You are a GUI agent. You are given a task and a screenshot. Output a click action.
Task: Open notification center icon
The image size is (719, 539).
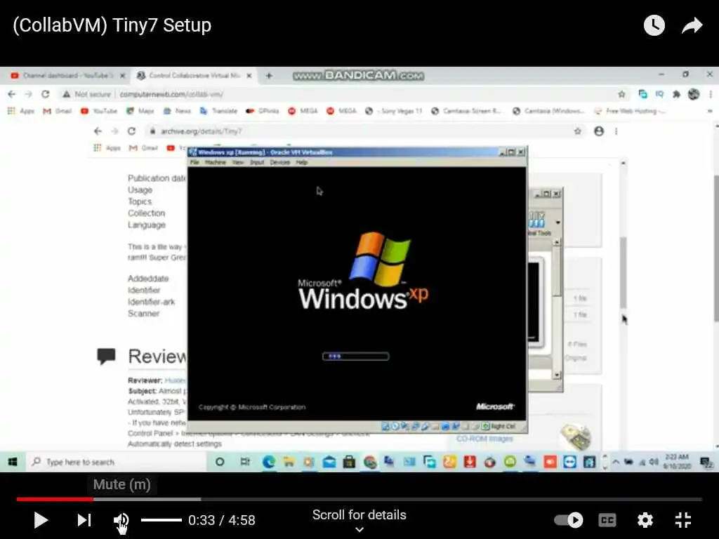click(x=706, y=462)
